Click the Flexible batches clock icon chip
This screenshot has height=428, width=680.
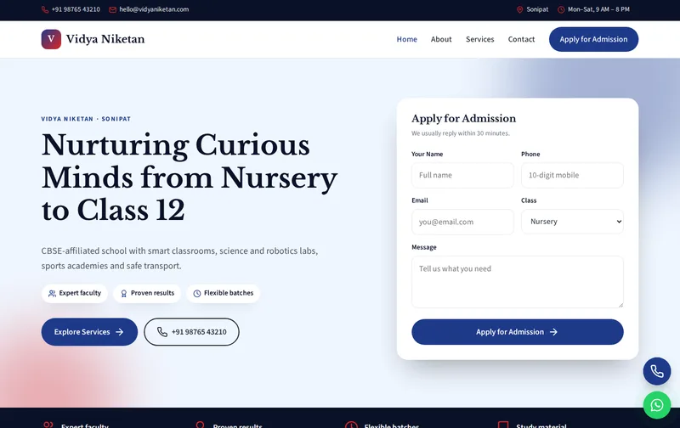pyautogui.click(x=197, y=293)
